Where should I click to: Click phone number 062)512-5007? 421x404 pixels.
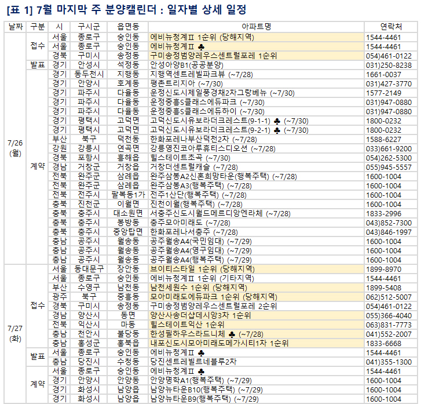coord(389,297)
